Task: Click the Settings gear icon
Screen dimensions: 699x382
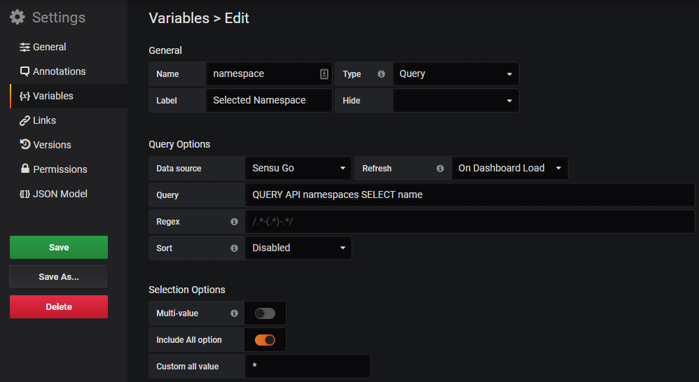Action: click(x=18, y=17)
